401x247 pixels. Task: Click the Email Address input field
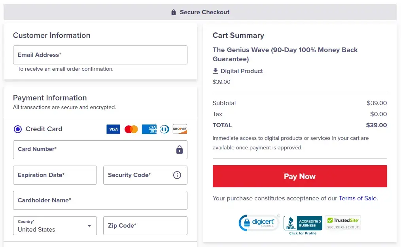point(100,55)
